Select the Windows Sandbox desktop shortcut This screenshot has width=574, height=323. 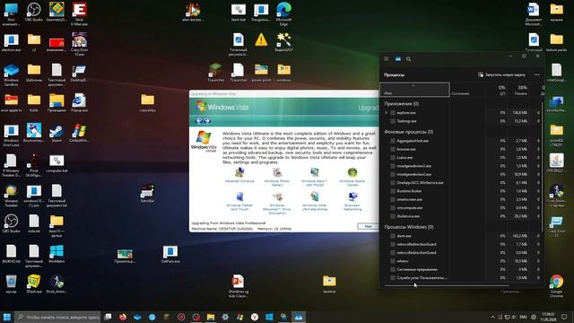11,75
